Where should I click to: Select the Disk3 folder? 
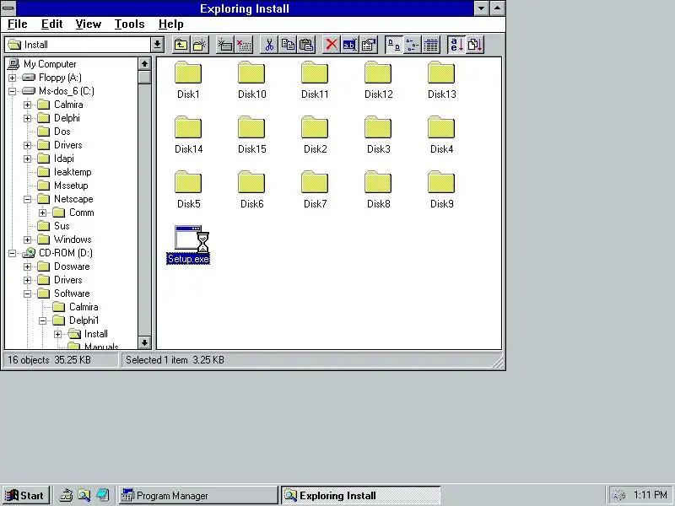click(x=378, y=135)
